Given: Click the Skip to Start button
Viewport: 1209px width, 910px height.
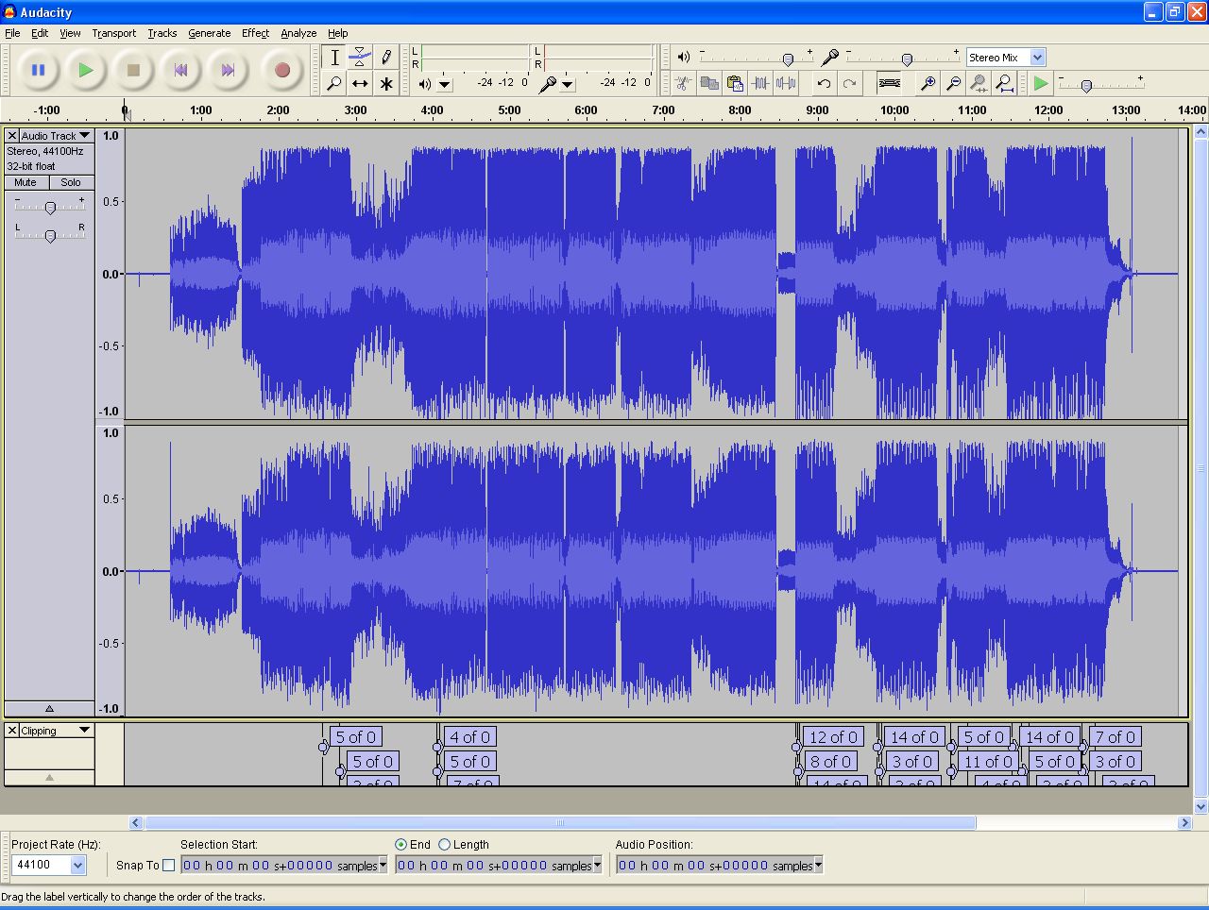Looking at the screenshot, I should [x=180, y=70].
